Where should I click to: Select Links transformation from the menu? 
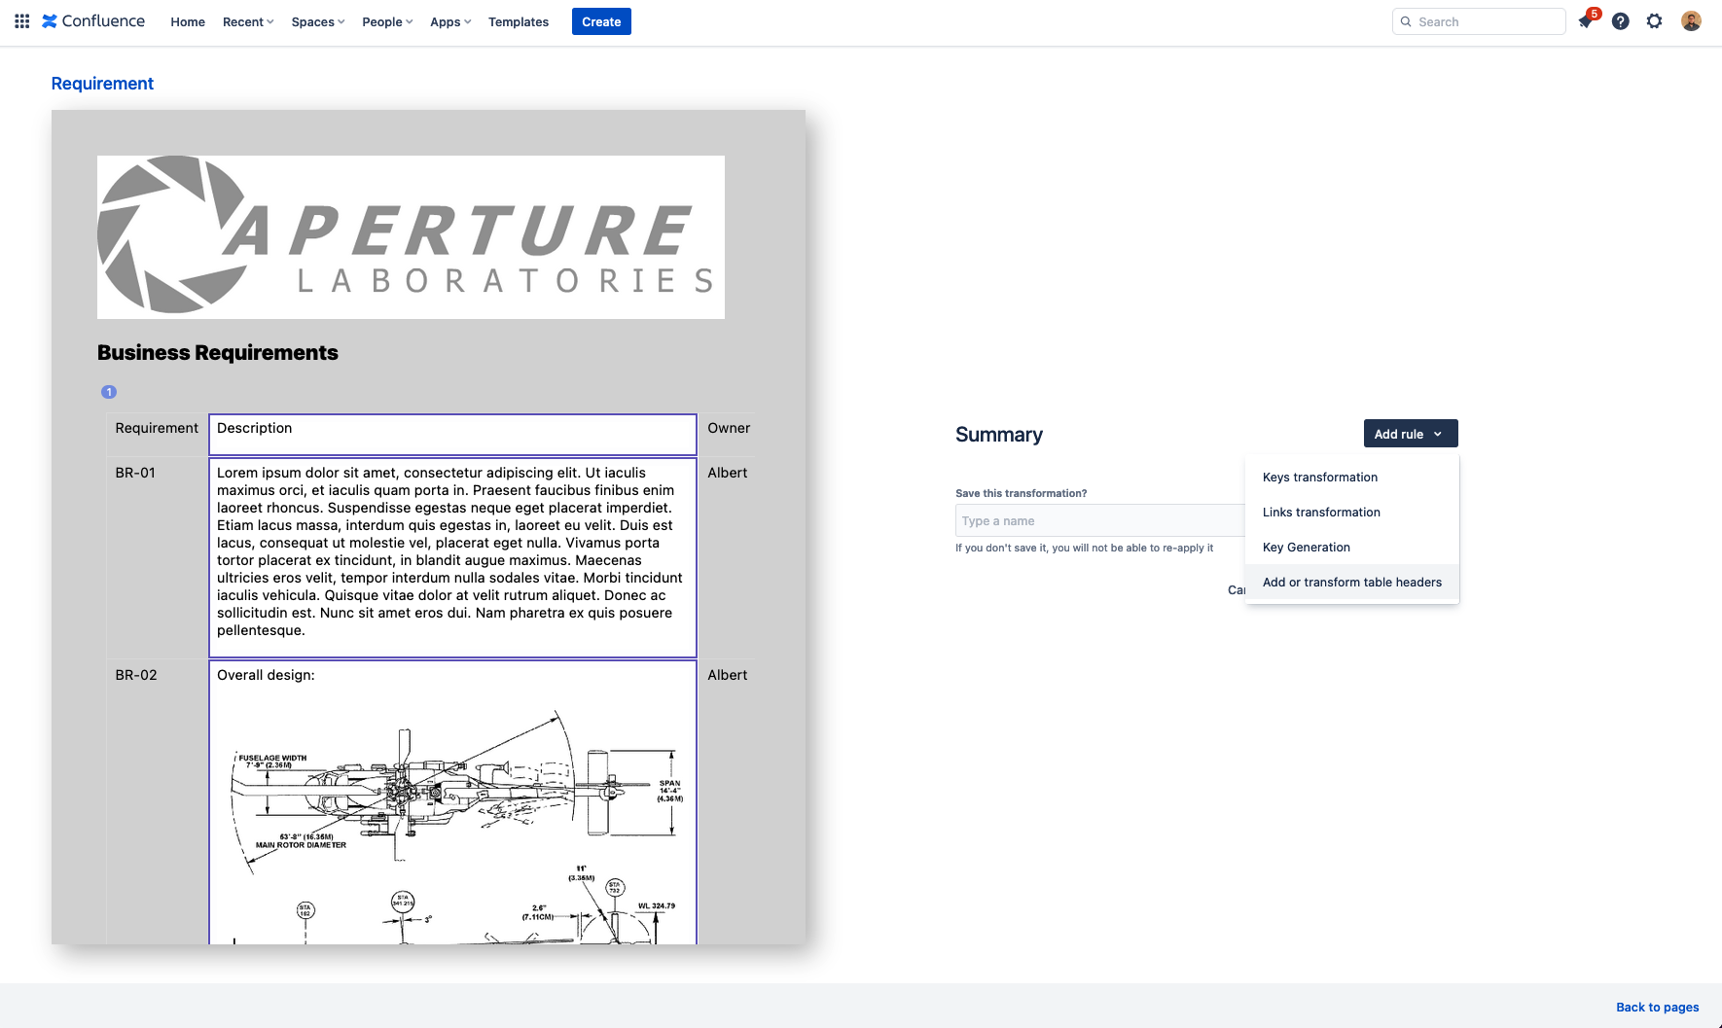click(x=1321, y=513)
